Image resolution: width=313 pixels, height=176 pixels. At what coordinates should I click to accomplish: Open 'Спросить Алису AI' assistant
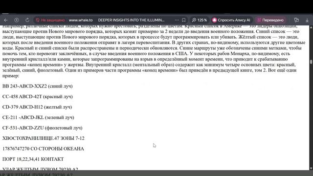pyautogui.click(x=231, y=20)
